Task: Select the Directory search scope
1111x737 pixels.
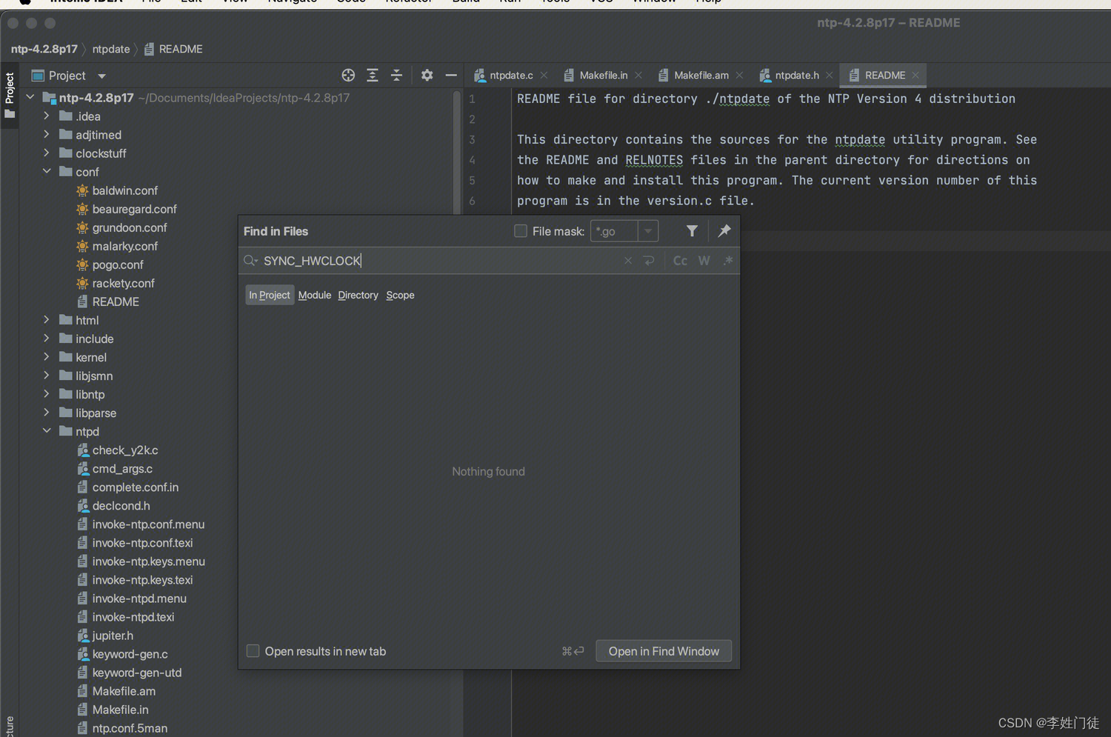Action: 358,295
